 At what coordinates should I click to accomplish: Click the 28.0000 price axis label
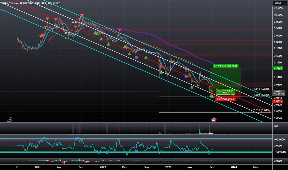[278, 8]
